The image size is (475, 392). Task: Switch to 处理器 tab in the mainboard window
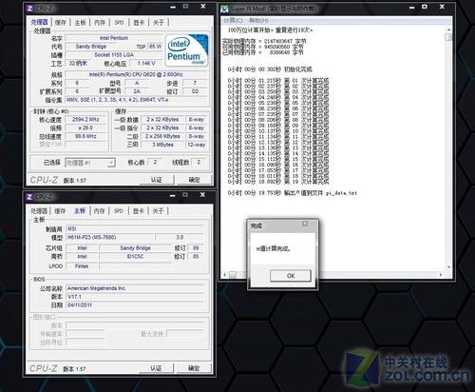[39, 211]
